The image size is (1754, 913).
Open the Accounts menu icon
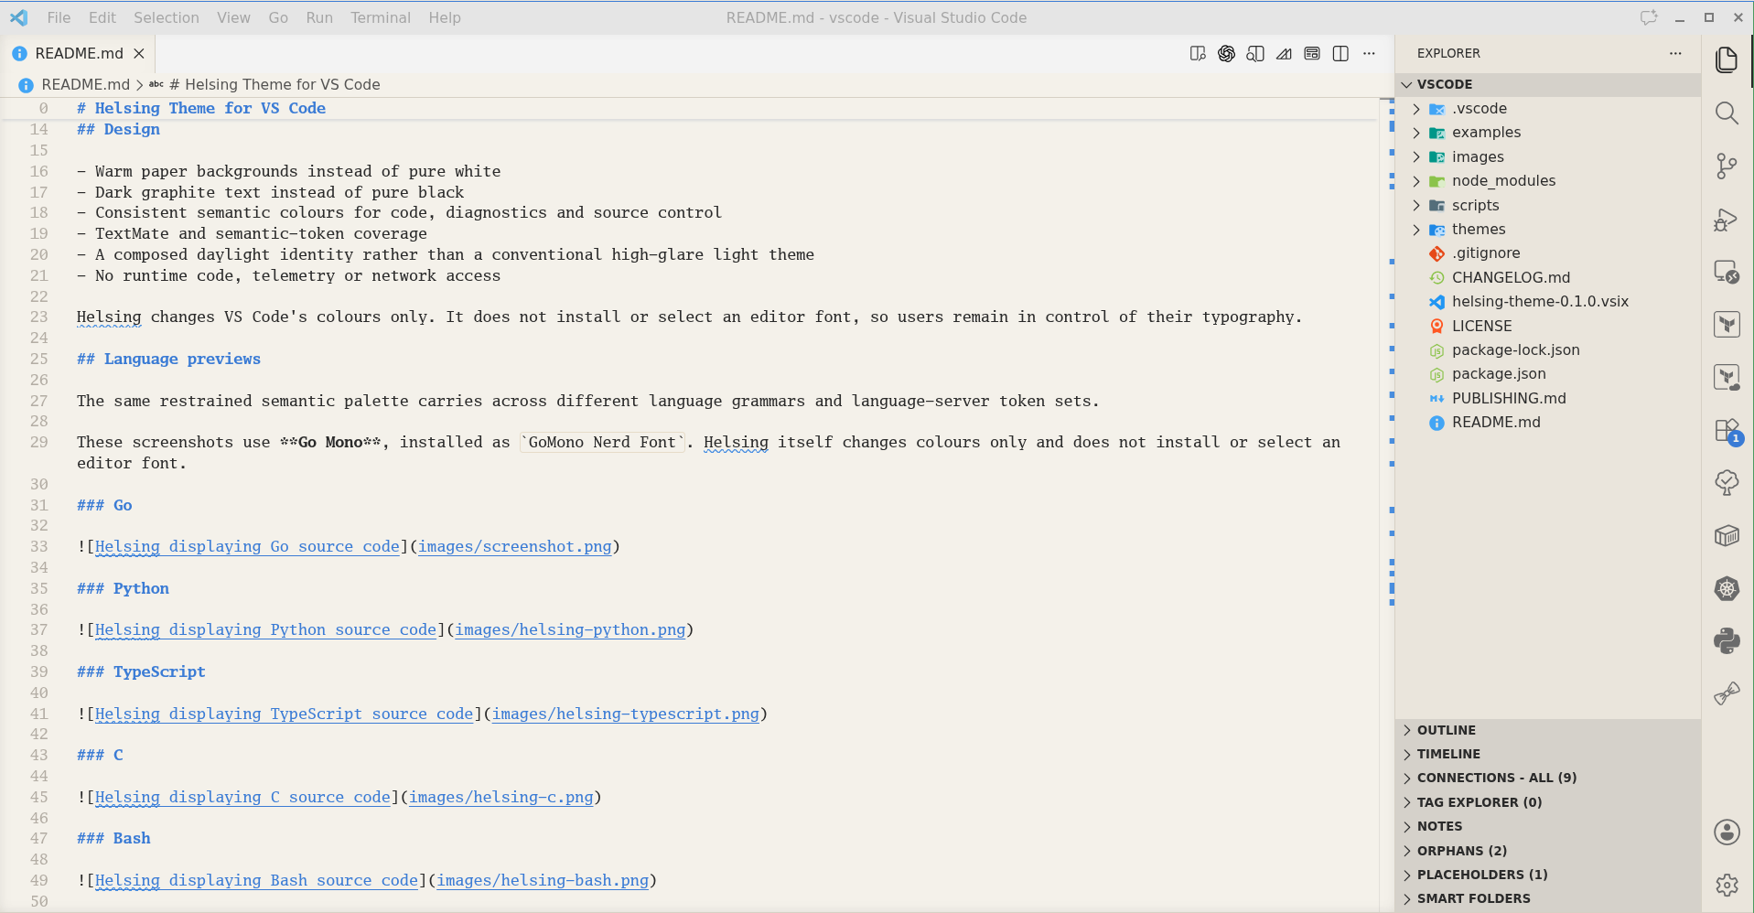click(1727, 832)
